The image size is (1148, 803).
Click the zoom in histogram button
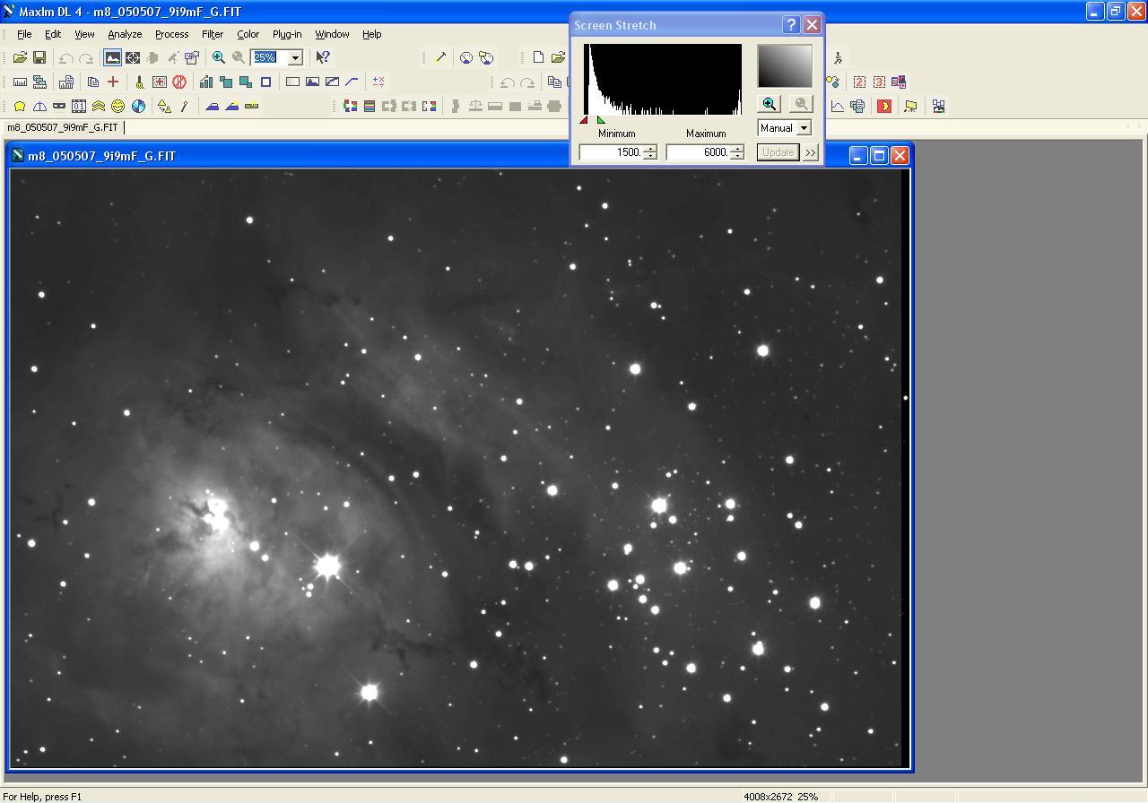tap(770, 104)
